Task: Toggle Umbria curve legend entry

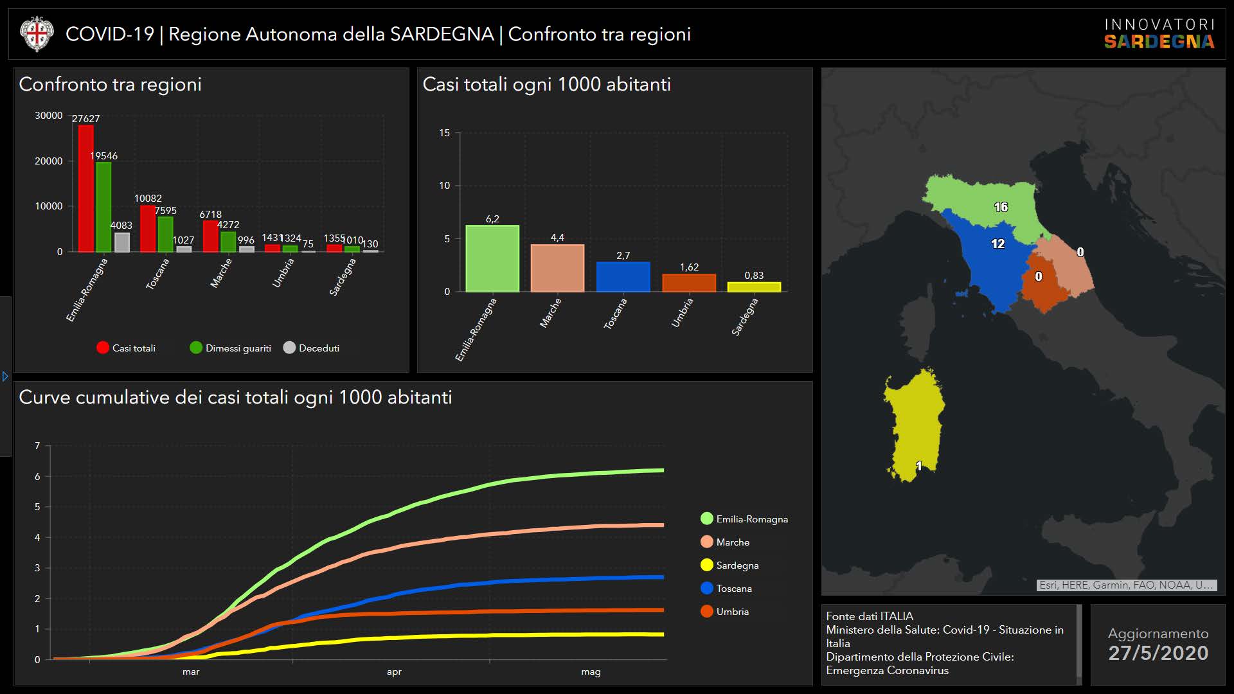Action: coord(725,611)
